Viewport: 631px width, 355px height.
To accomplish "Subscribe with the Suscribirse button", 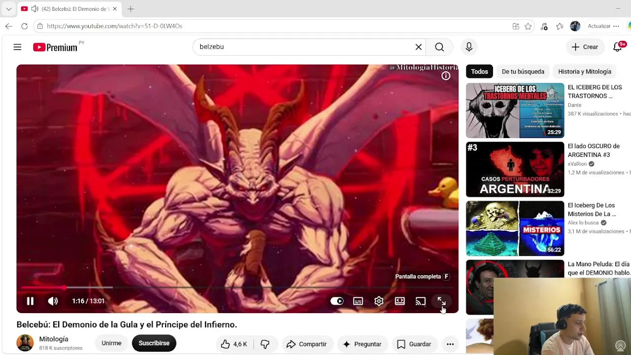I will tap(154, 343).
